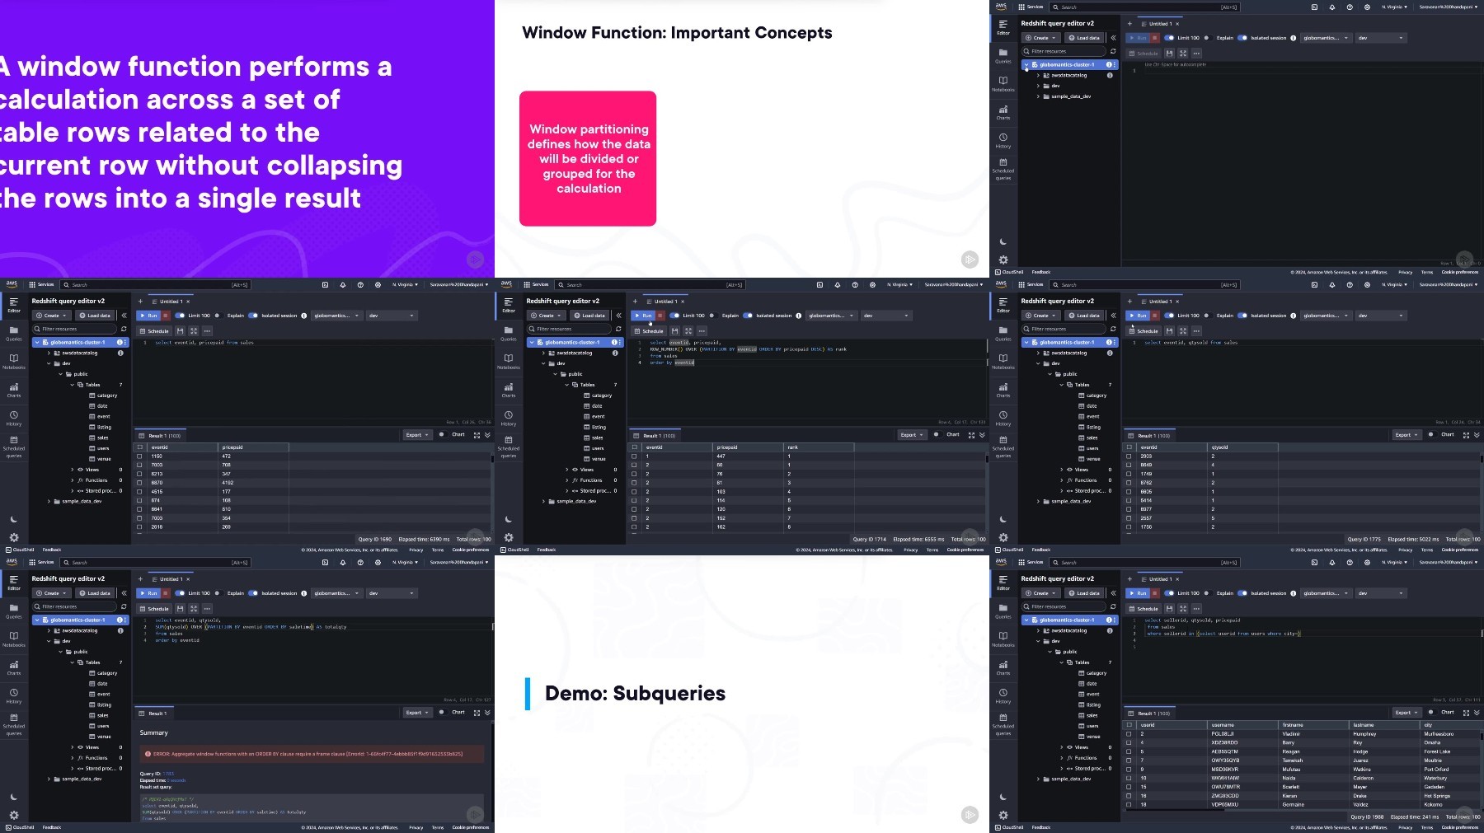The image size is (1484, 833).
Task: Click Schedule button in the Query ID 1714 frame
Action: click(649, 331)
